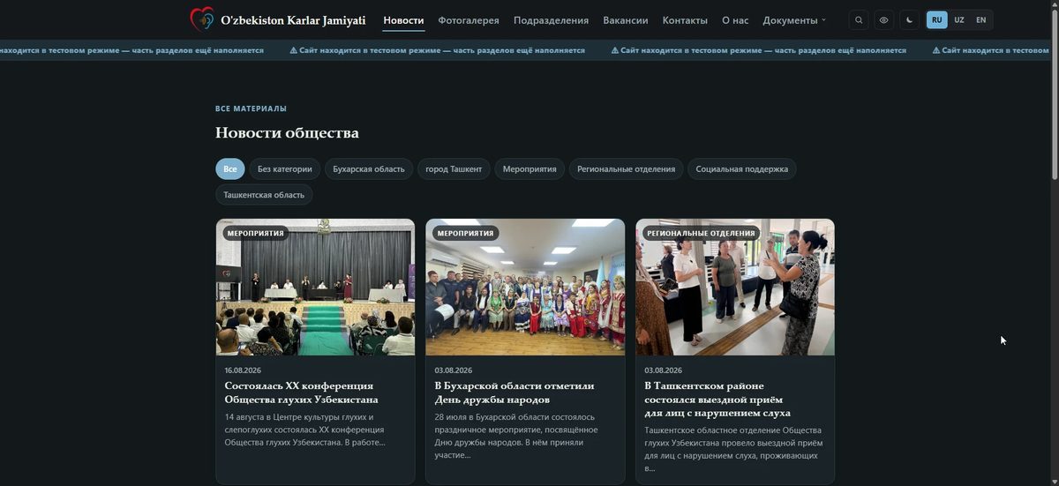The image size is (1059, 486).
Task: Click the heart logo icon
Action: (202, 19)
